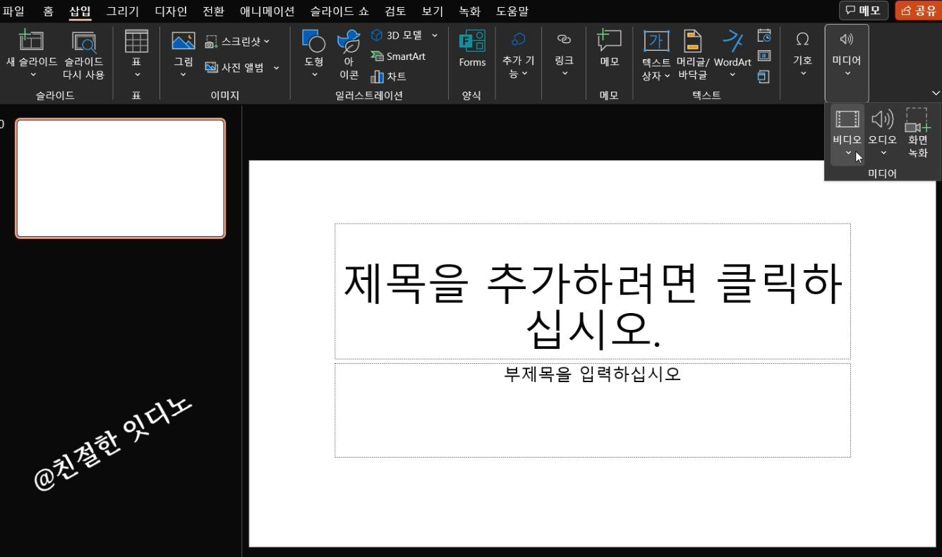Expand the 3D Model dropdown arrow
942x557 pixels.
[x=435, y=35]
